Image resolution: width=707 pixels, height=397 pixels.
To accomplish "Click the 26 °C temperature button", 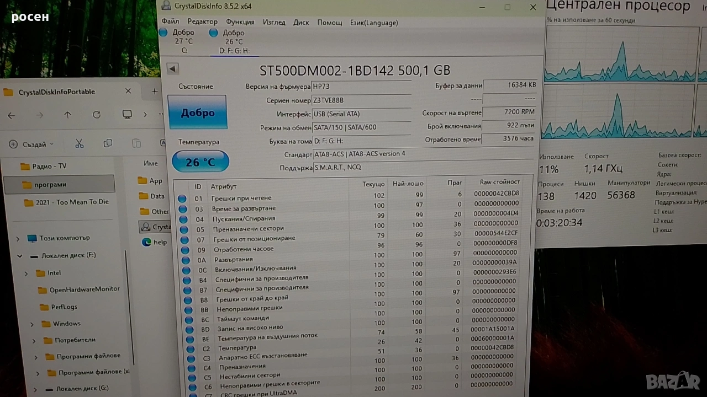I will (200, 162).
